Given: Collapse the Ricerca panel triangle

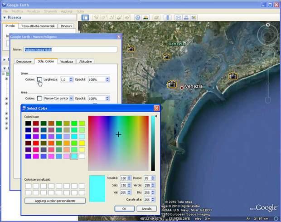Looking at the screenshot, I should [5, 18].
